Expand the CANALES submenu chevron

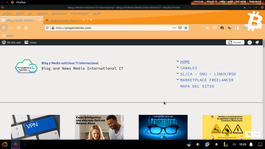(x=178, y=67)
